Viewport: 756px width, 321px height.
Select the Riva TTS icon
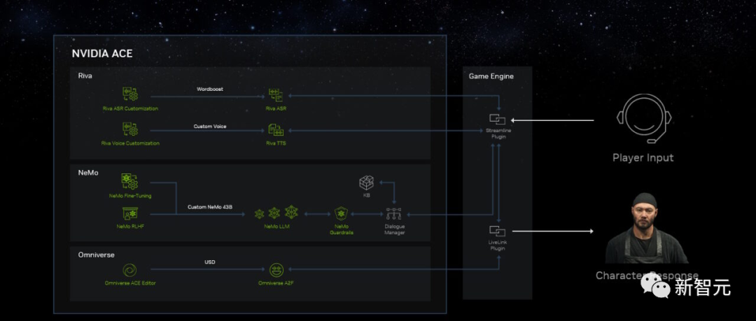pos(276,129)
